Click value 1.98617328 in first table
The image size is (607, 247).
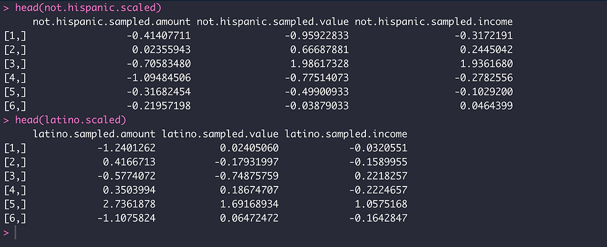[x=320, y=64]
